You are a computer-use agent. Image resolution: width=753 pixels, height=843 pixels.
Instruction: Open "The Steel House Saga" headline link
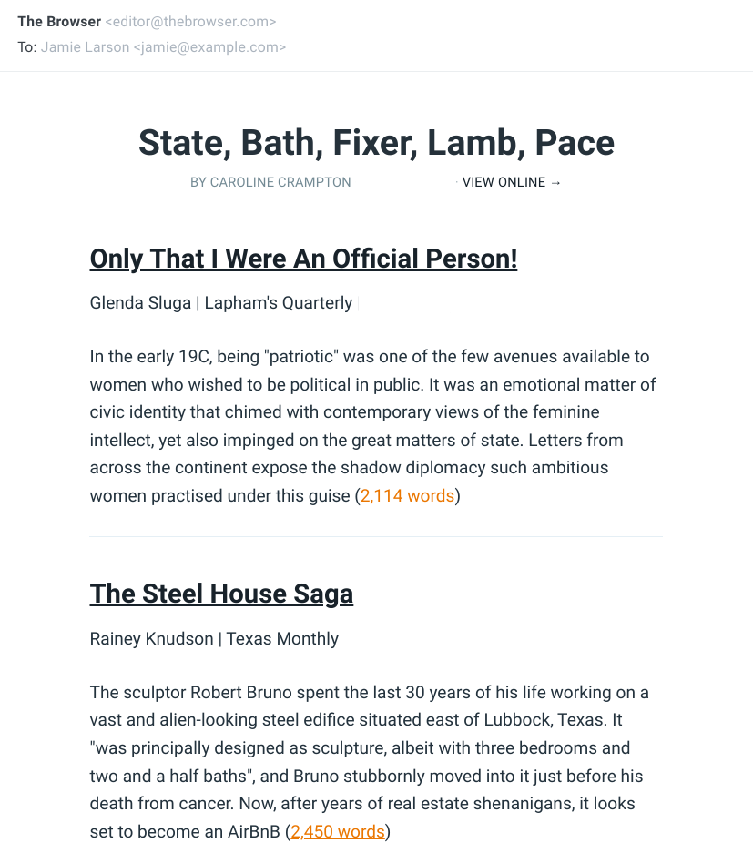pyautogui.click(x=221, y=594)
